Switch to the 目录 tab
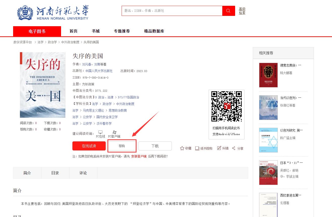The width and height of the screenshot is (332, 217). [55, 173]
